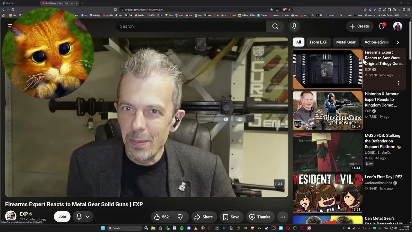Image resolution: width=412 pixels, height=232 pixels.
Task: Open the LIQUID_SnakeXx channel name
Action: point(378,153)
